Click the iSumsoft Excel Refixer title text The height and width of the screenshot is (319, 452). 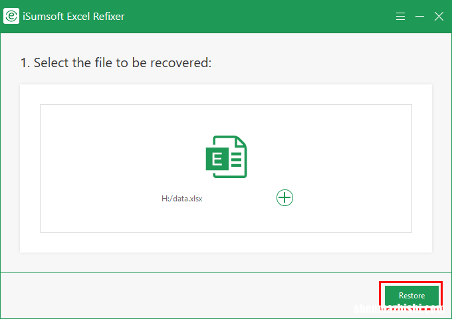(x=74, y=17)
